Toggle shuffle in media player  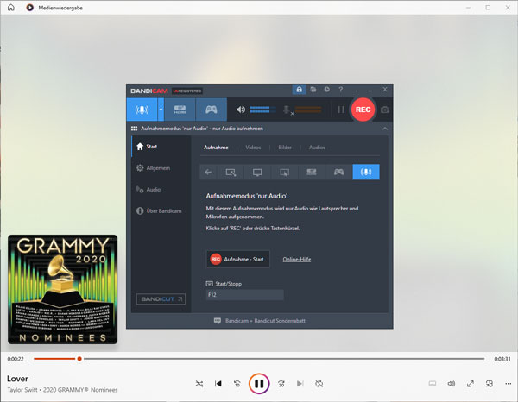(x=199, y=384)
